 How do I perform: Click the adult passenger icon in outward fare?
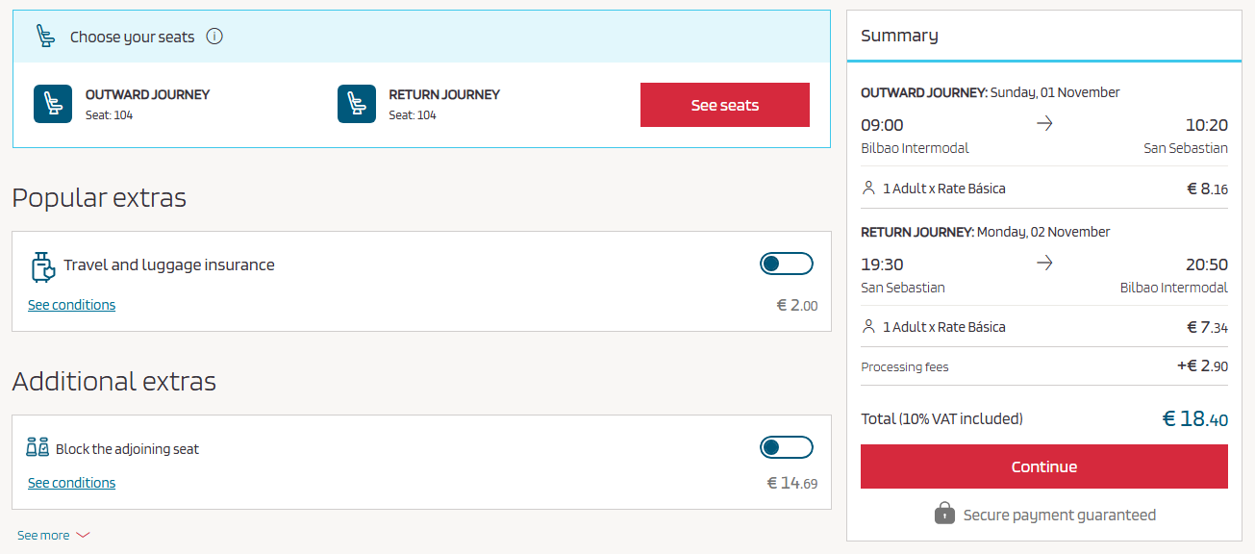pos(868,188)
